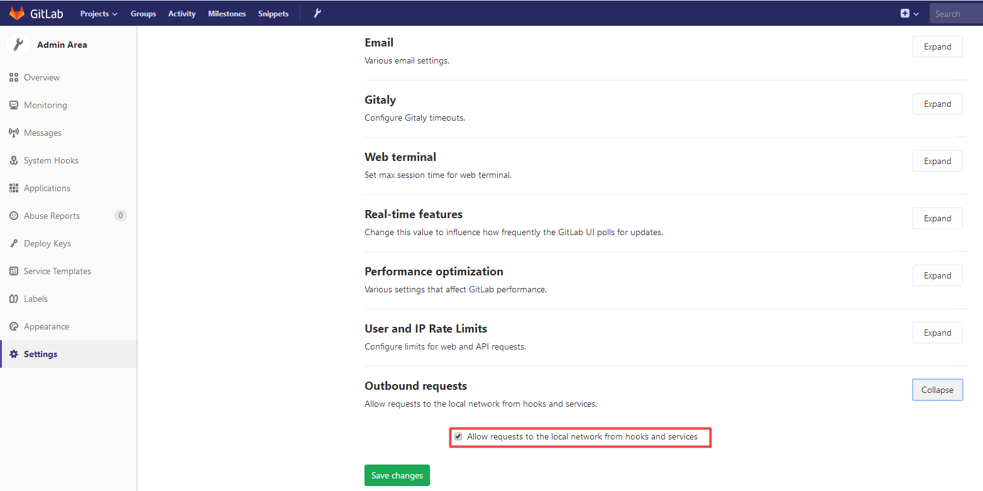Click the Applications grid icon
983x491 pixels.
[14, 188]
